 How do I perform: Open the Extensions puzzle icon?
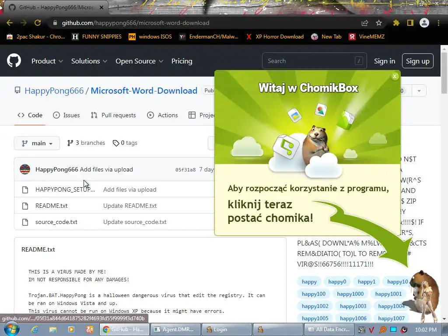[396, 23]
